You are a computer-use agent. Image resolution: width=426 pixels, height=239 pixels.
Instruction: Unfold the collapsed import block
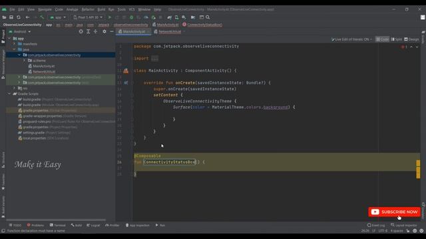click(x=154, y=58)
